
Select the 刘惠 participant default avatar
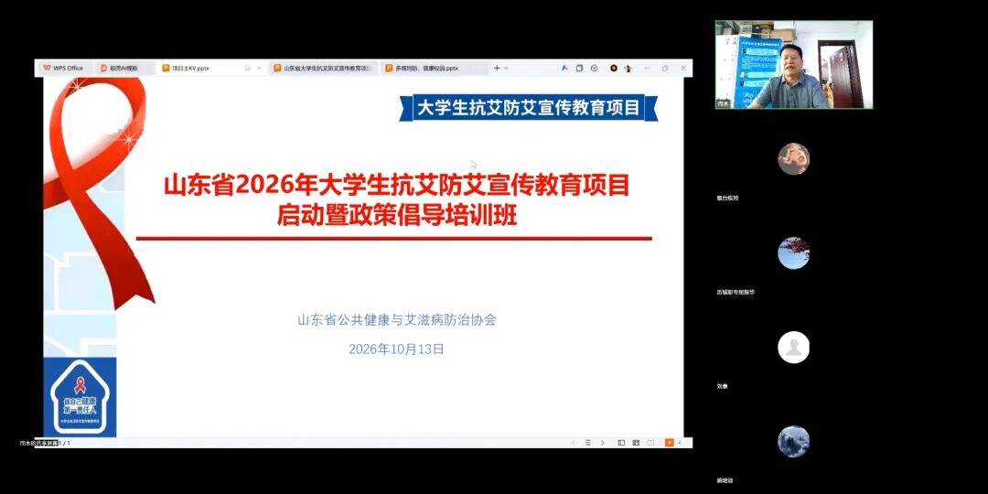pos(794,348)
